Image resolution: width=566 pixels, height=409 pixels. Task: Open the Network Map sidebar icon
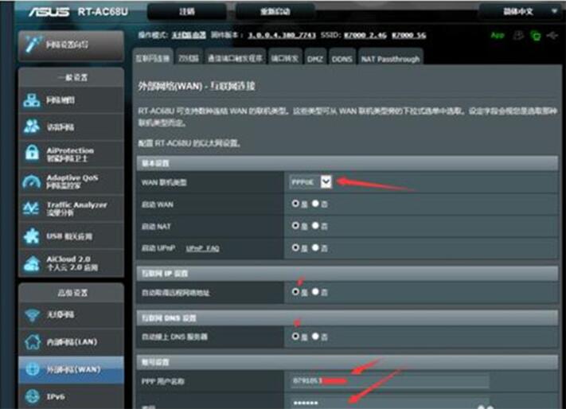(32, 100)
